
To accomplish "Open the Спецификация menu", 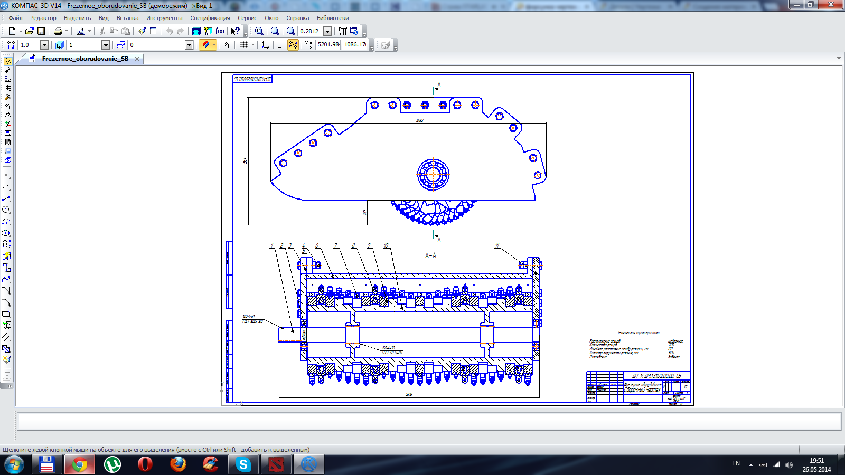I will pyautogui.click(x=210, y=18).
